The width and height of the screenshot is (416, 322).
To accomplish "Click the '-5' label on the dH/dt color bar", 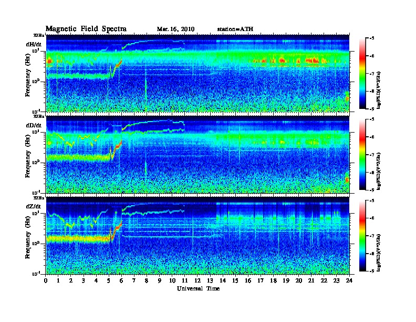I will pos(372,38).
